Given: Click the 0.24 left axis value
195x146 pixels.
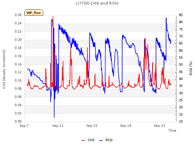Looking at the screenshot, I should 18,23.
